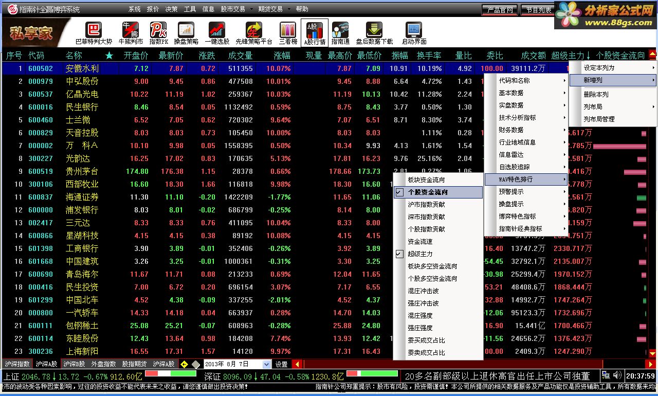Screen dimensions: 658x396
Task: Enable 资金流速 column option
Action: coord(438,242)
